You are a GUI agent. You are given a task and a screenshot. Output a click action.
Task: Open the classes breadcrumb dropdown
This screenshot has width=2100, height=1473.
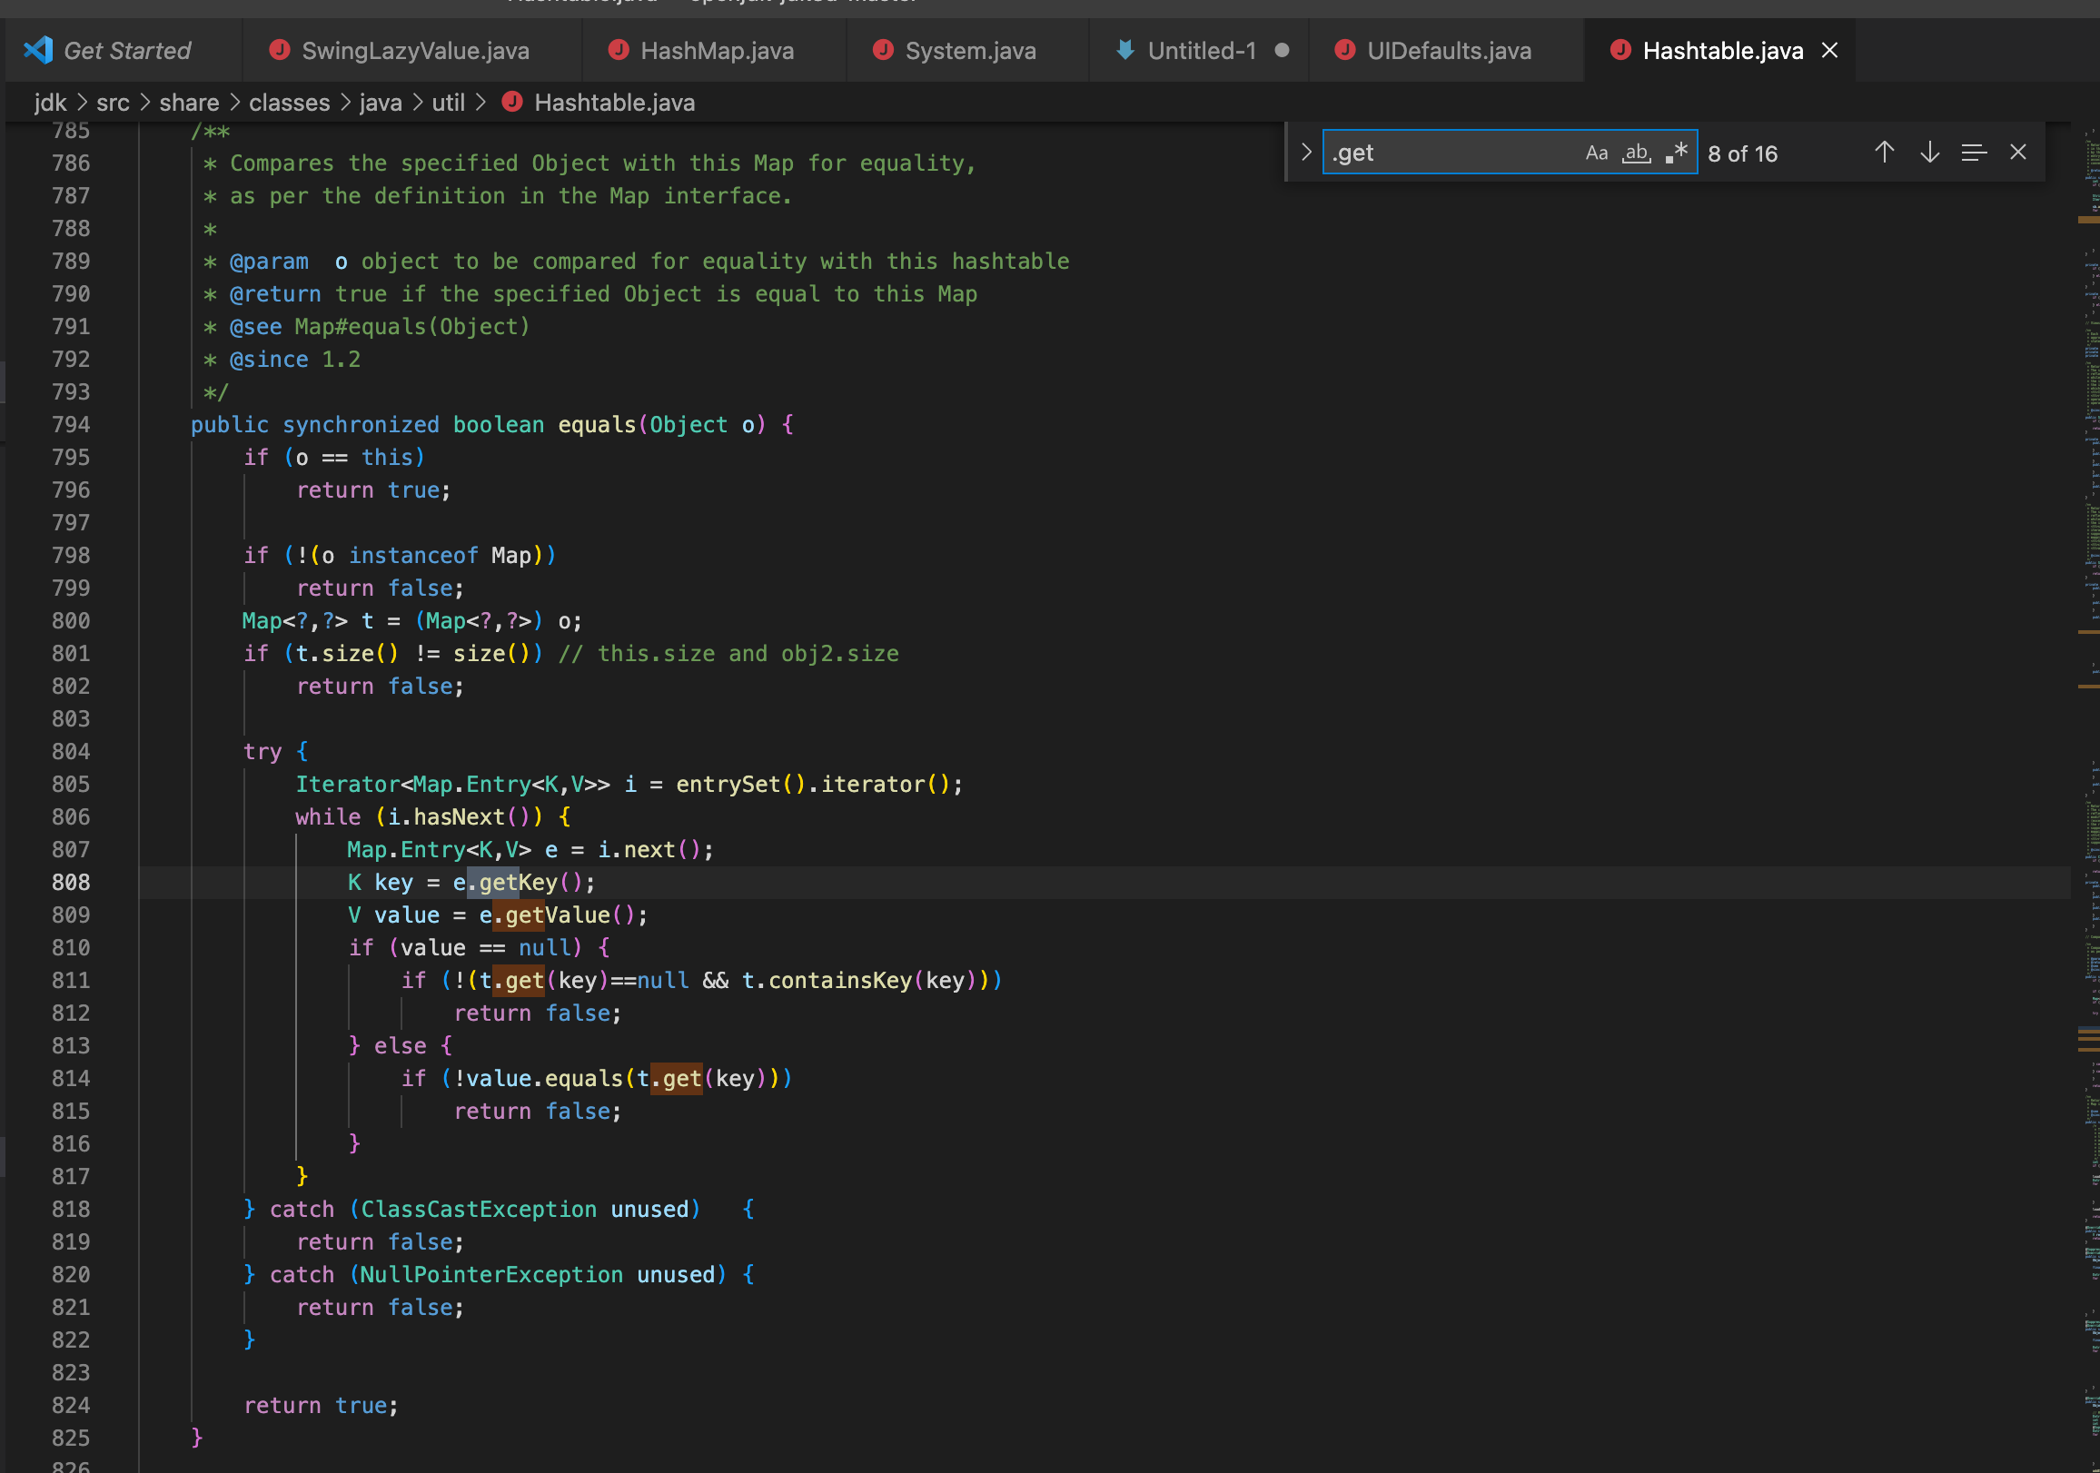click(x=289, y=103)
